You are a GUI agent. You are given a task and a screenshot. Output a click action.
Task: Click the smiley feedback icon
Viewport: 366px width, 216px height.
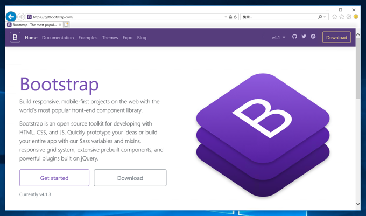click(356, 17)
